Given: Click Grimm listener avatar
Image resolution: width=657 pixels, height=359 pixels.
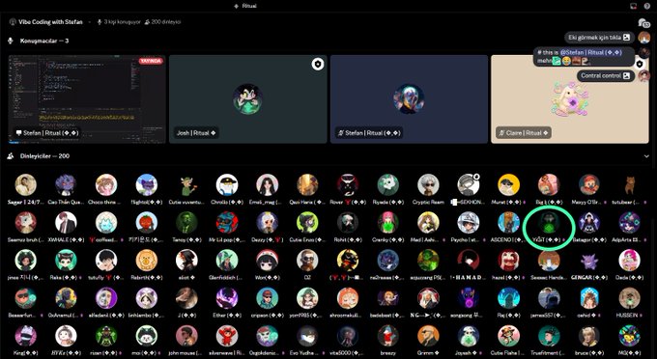Looking at the screenshot, I should 428,336.
